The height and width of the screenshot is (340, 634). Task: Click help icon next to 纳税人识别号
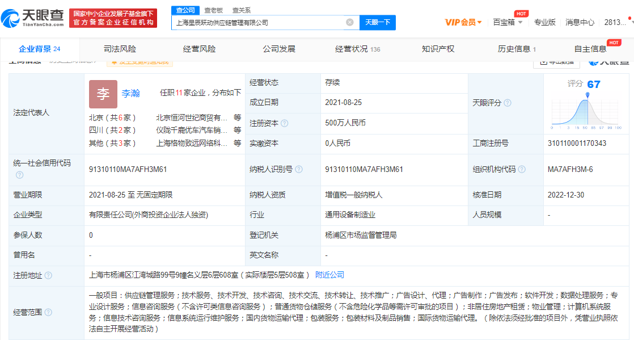tap(299, 169)
